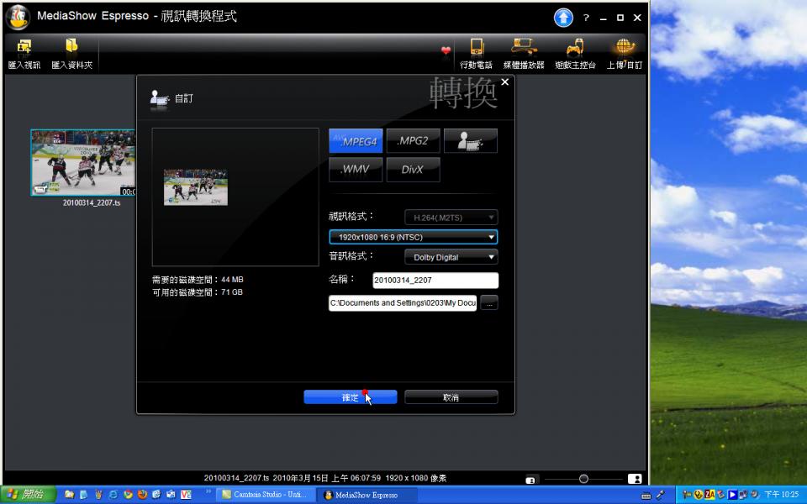Open help with the question mark
The width and height of the screenshot is (807, 504).
pos(586,18)
